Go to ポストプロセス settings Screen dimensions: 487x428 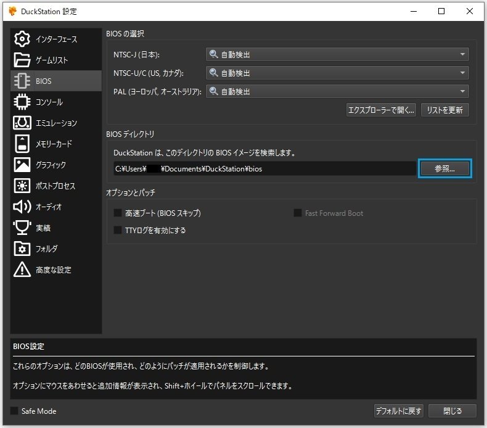pyautogui.click(x=56, y=186)
